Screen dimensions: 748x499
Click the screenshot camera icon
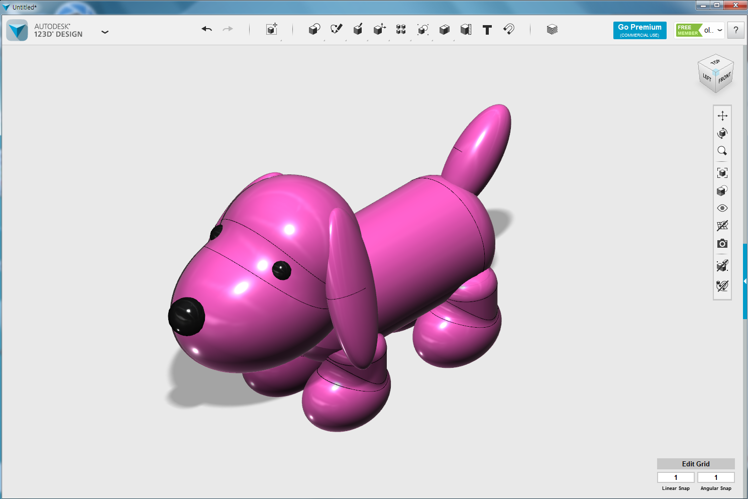[x=722, y=243]
